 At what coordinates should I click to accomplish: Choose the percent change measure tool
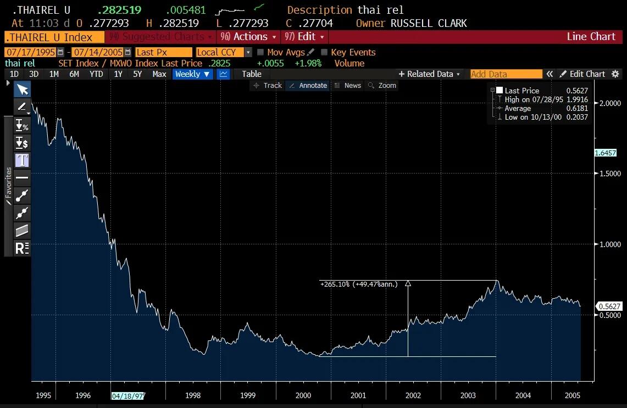coord(22,125)
